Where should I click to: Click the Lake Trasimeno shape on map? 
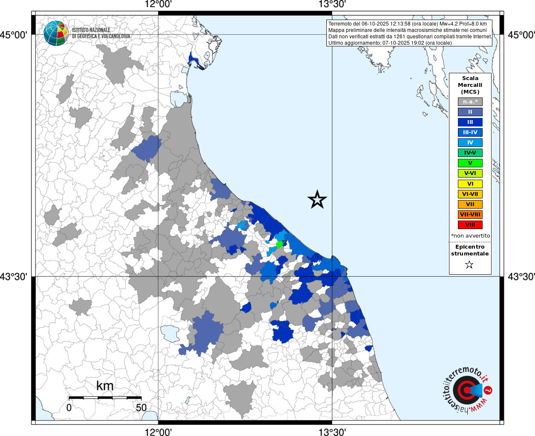tap(170, 333)
